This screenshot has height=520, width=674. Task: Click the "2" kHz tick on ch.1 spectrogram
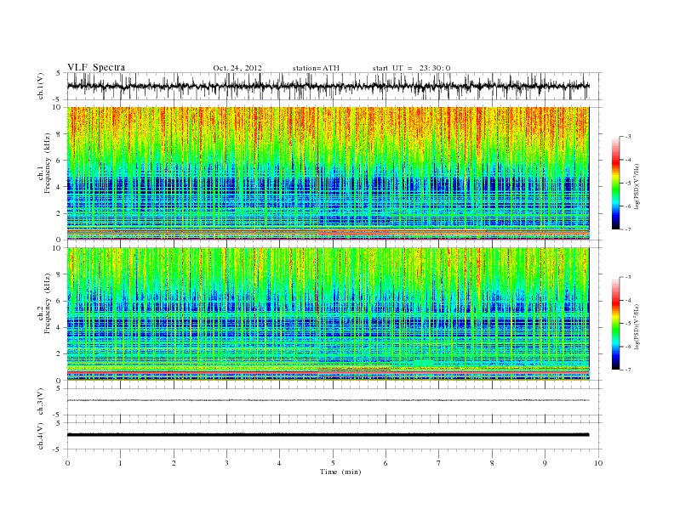point(60,213)
